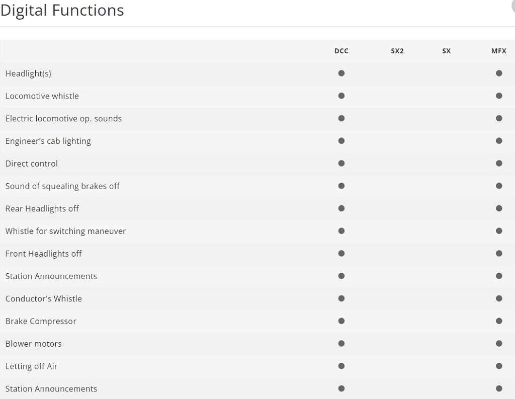
Task: Select the MFX column header
Action: pos(499,51)
